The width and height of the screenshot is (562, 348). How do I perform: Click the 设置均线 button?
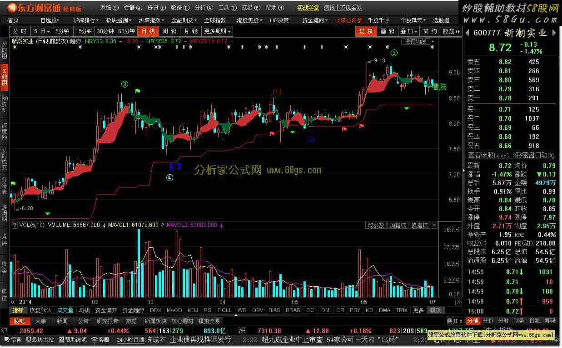pos(416,42)
